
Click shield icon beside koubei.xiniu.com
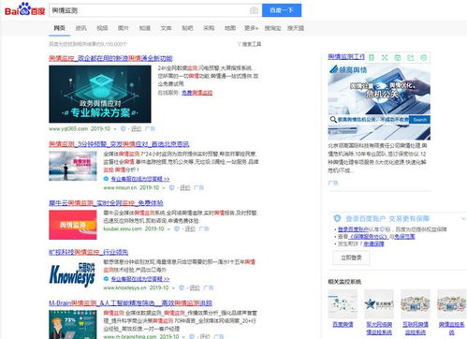pyautogui.click(x=177, y=228)
